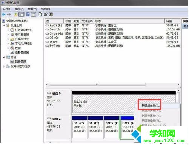This screenshot has height=145, width=189.
Task: Click the 计算机管理(本地) root node icon
Action: [3, 21]
